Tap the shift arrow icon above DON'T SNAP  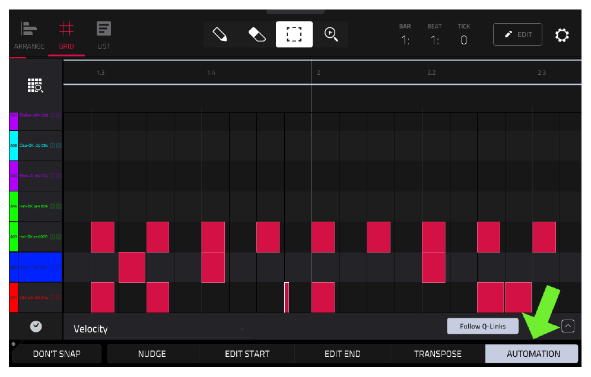click(x=14, y=344)
